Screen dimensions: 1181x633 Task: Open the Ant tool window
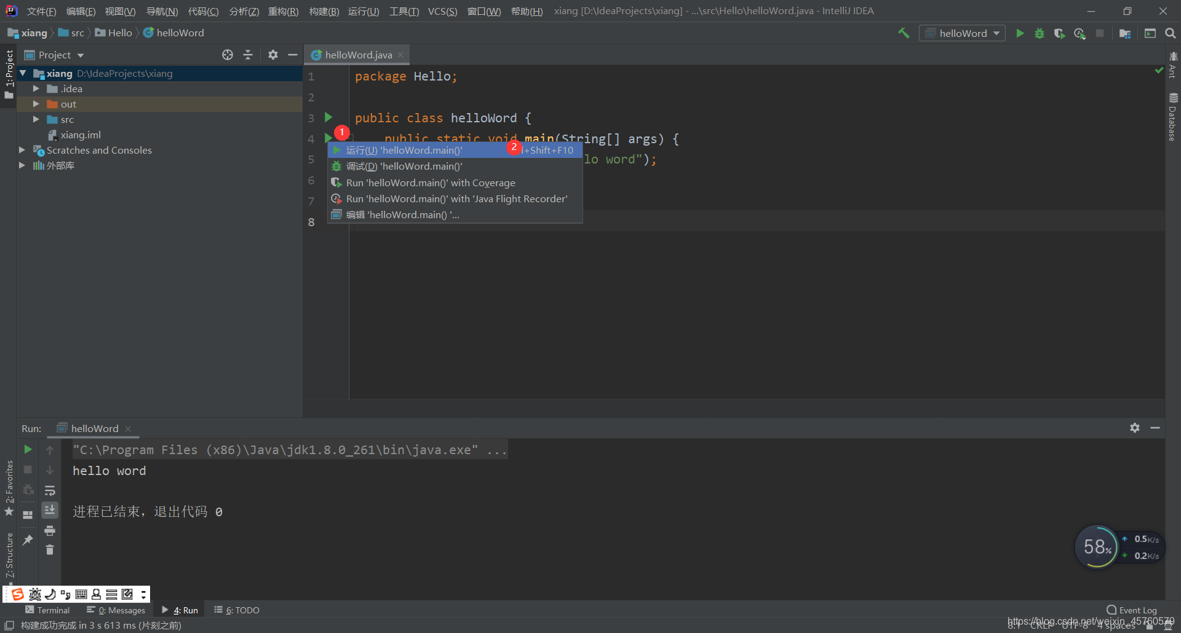coord(1173,65)
